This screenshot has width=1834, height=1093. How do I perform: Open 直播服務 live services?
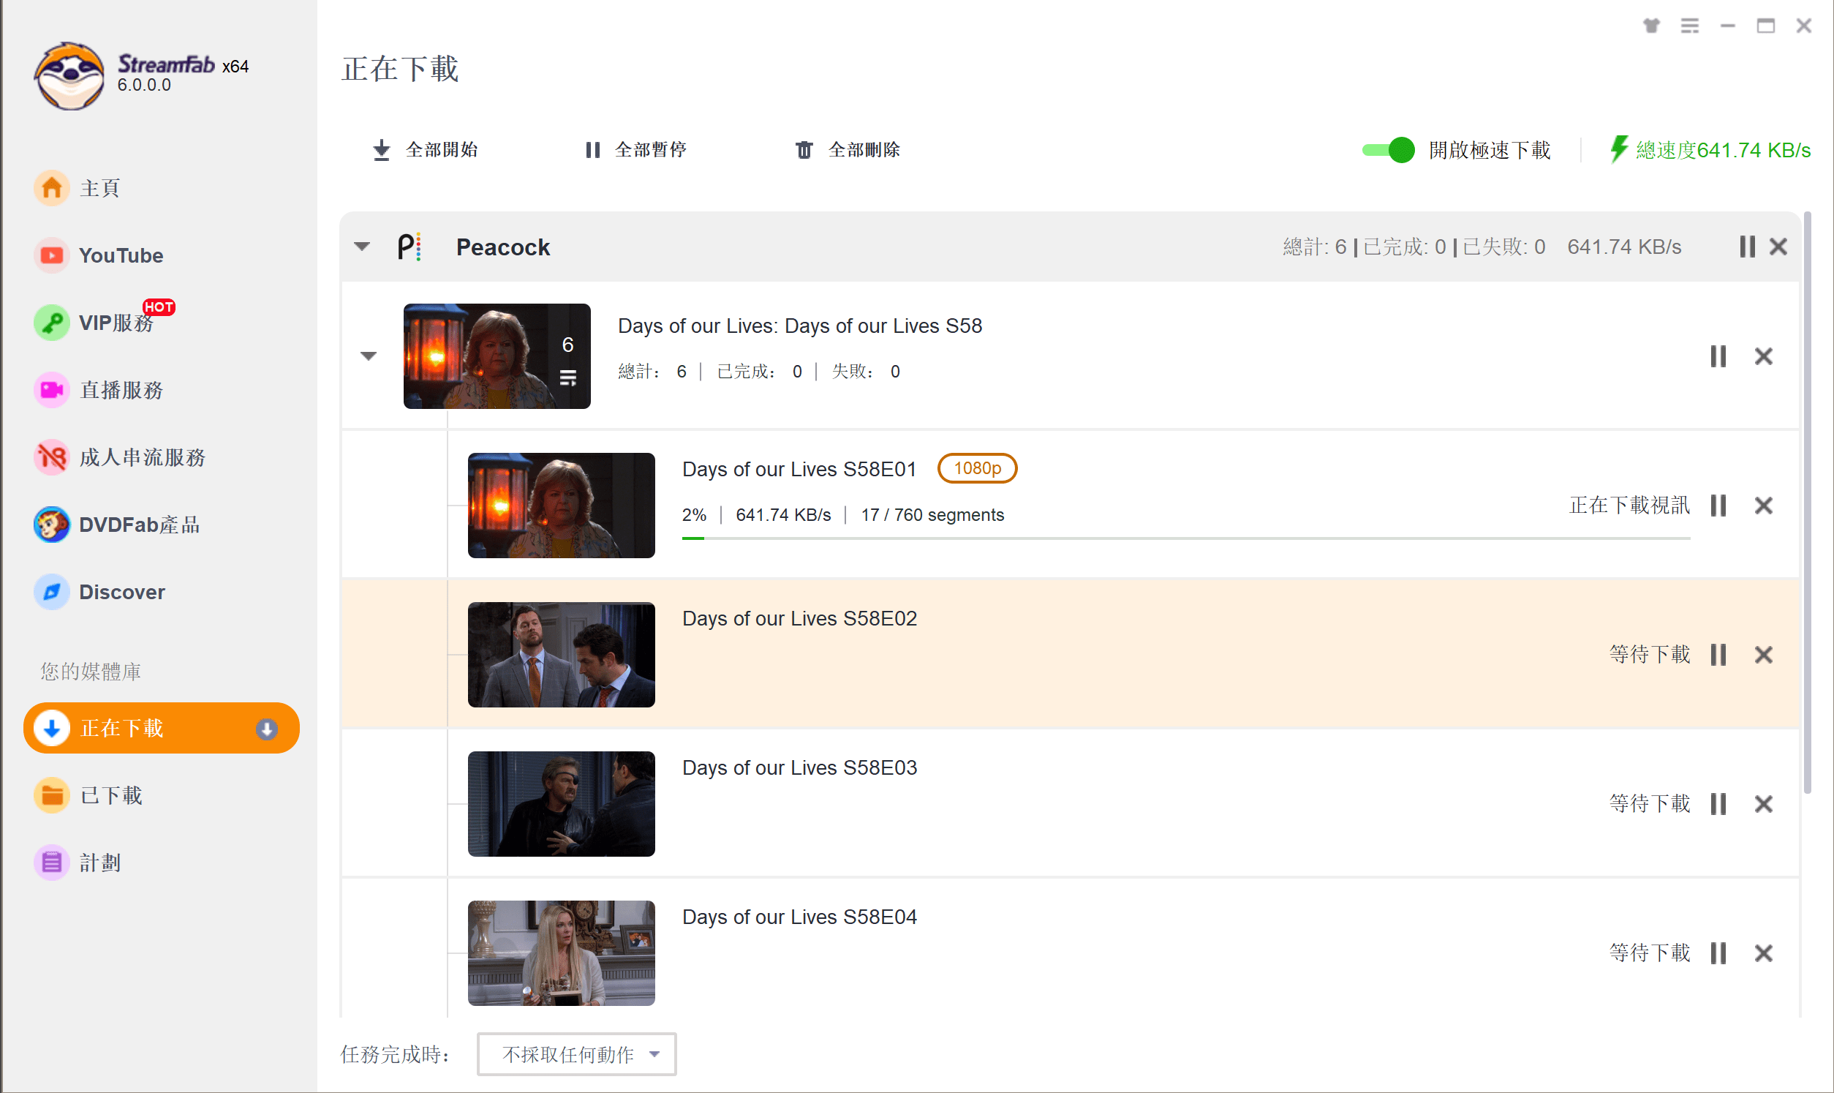tap(121, 390)
